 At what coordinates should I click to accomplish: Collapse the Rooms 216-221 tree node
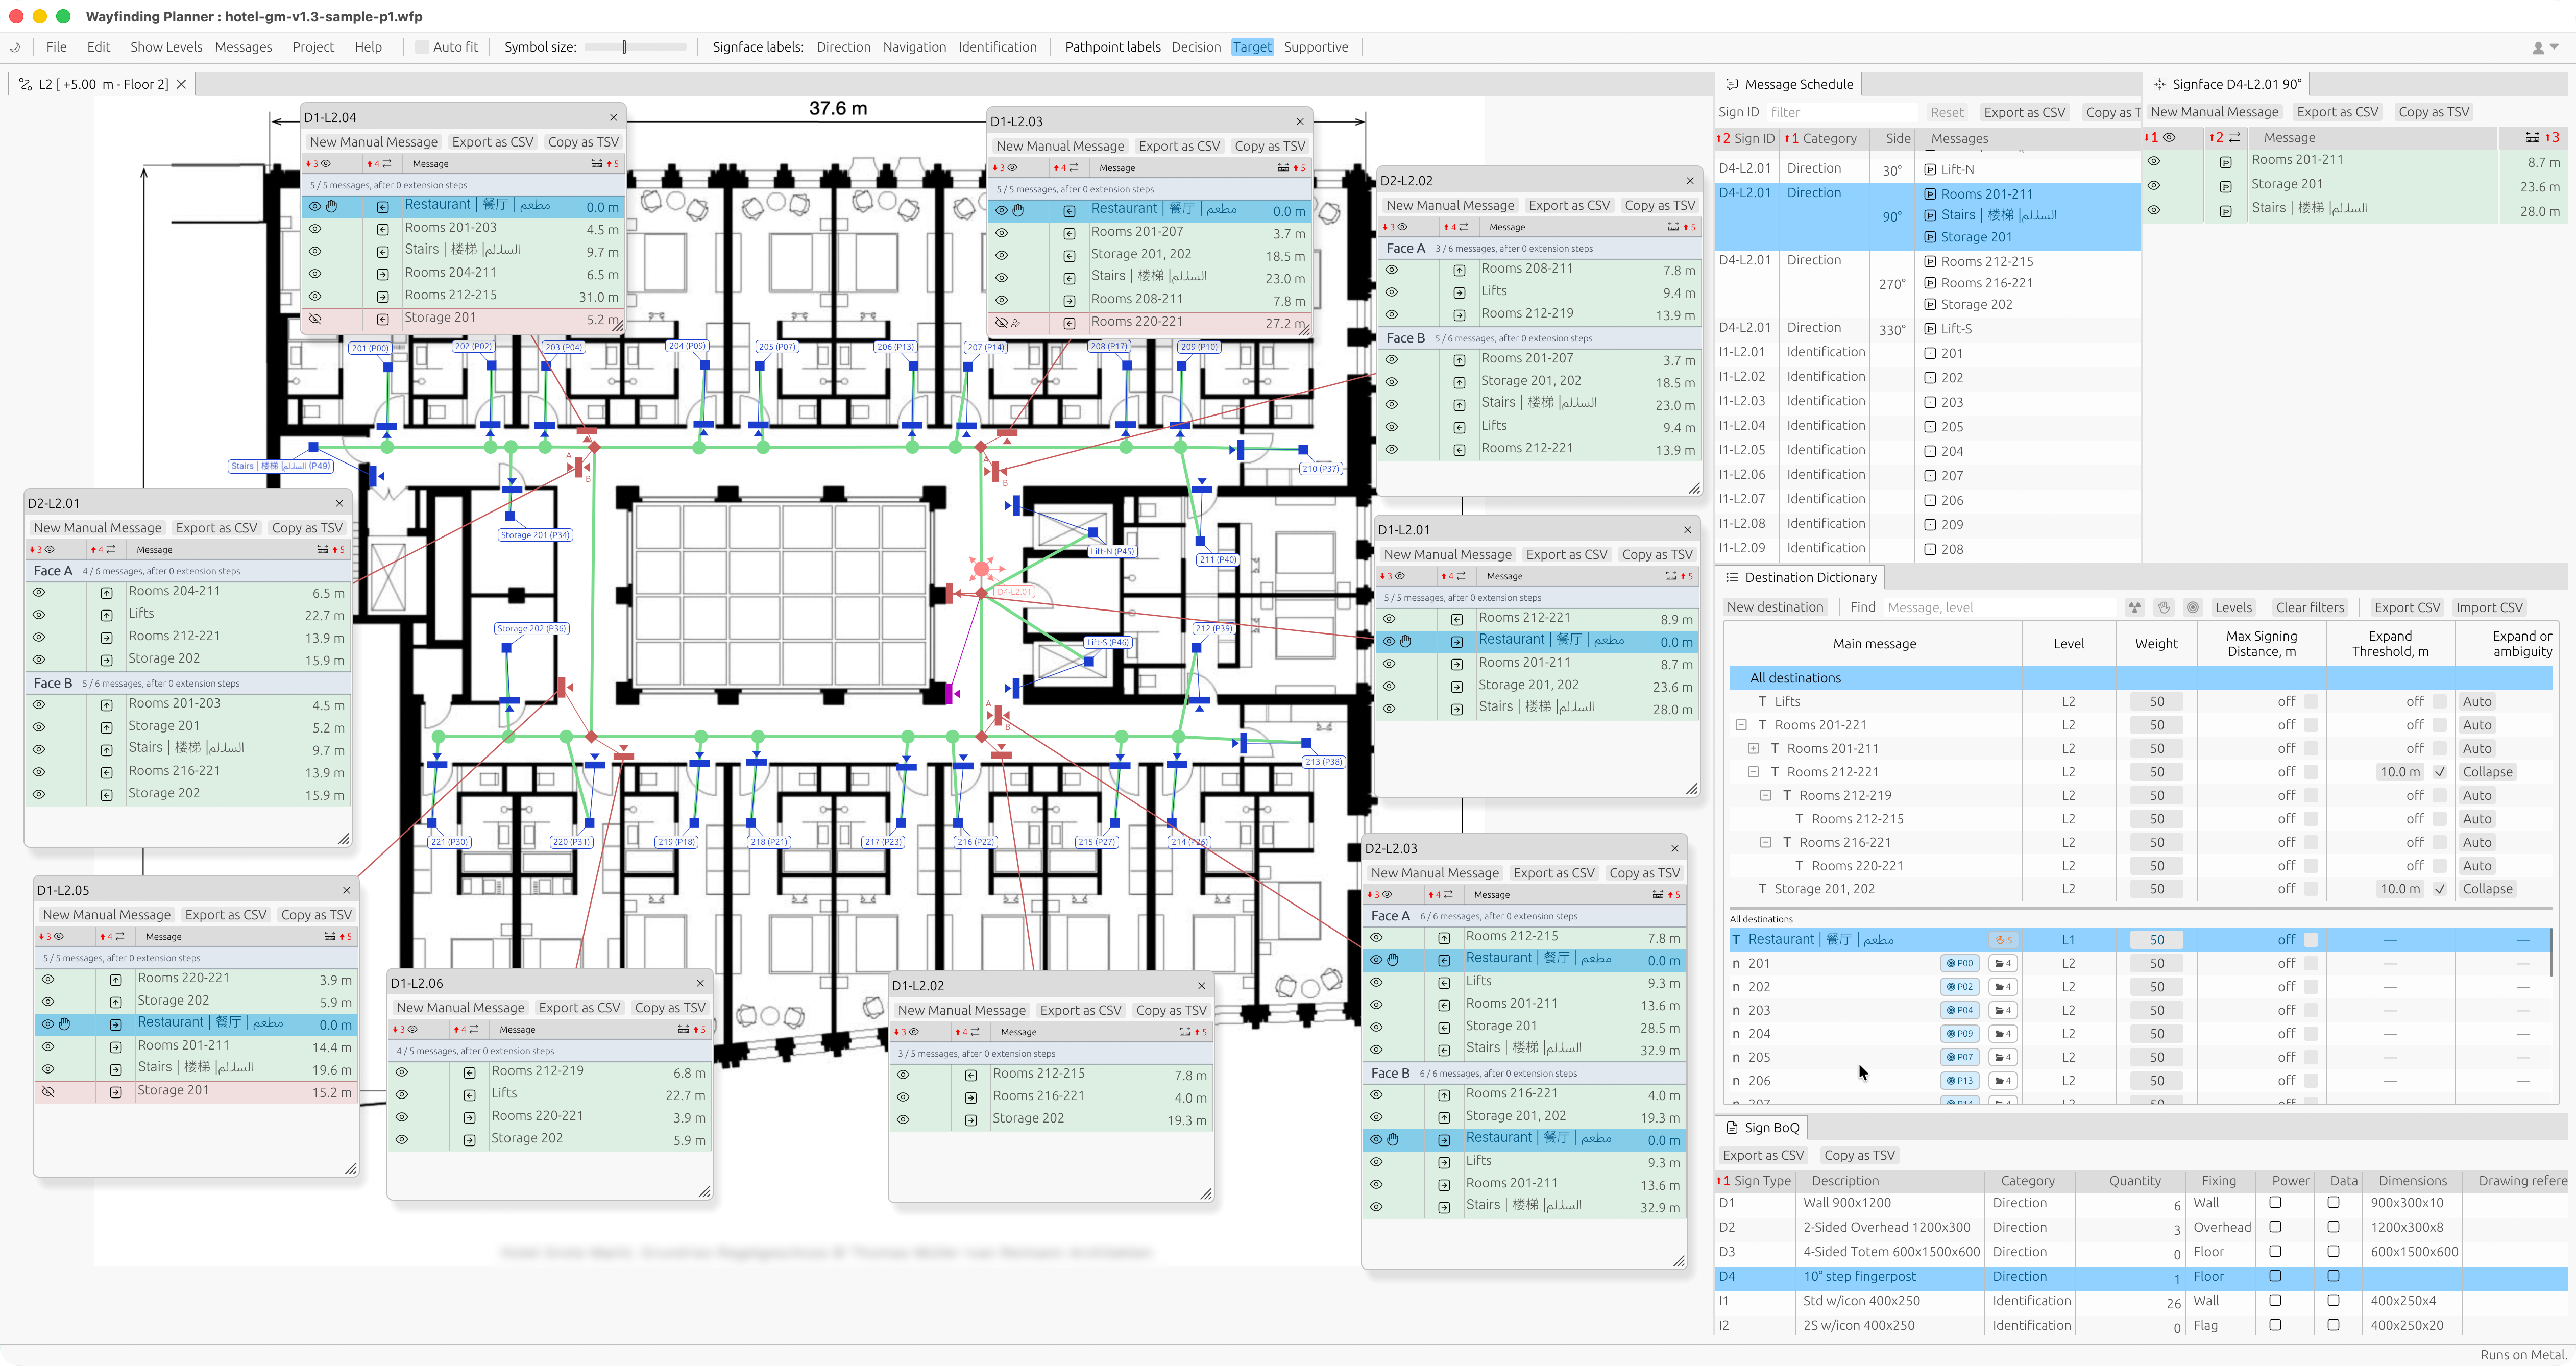coord(1765,843)
